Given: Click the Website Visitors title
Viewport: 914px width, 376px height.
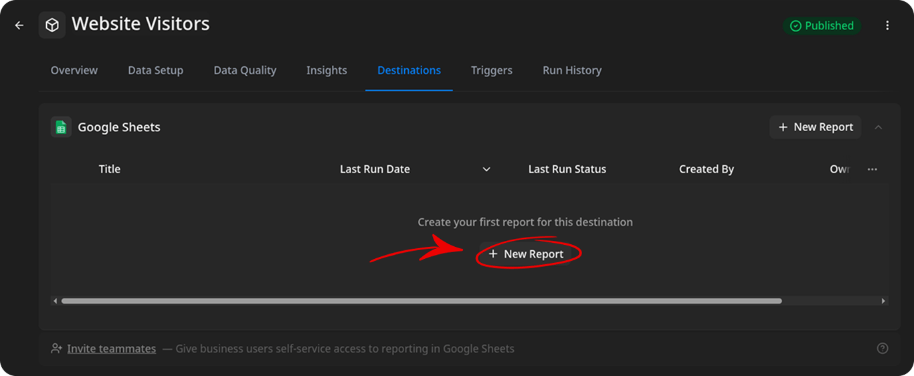Looking at the screenshot, I should click(141, 24).
